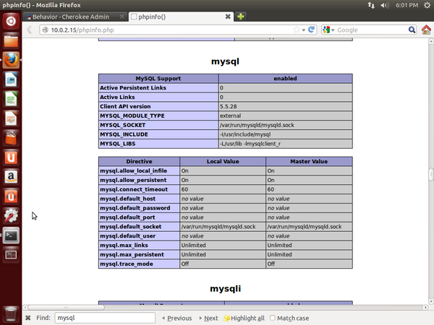Open Amazon from the launcher

[x=11, y=175]
